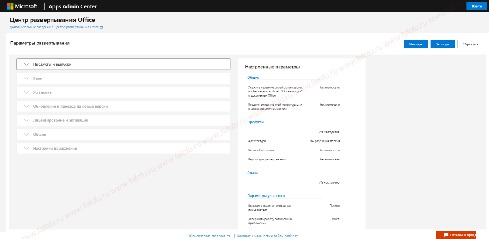Expand the Настройки приложения section
This screenshot has width=489, height=239.
tap(123, 148)
